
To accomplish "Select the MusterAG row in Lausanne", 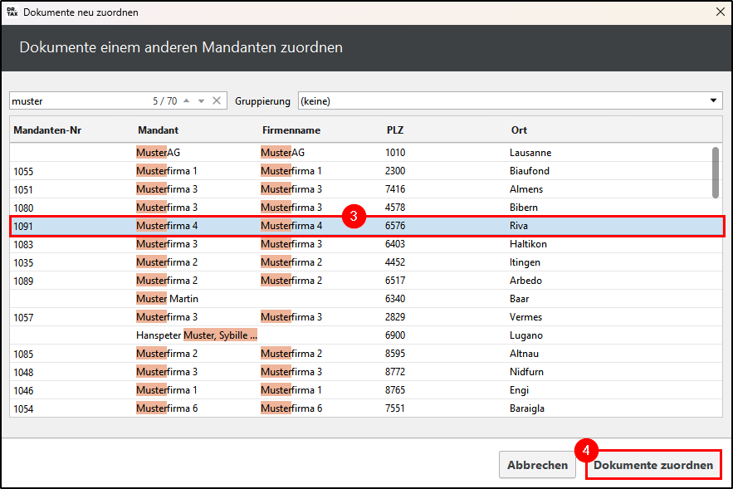I will tap(365, 153).
